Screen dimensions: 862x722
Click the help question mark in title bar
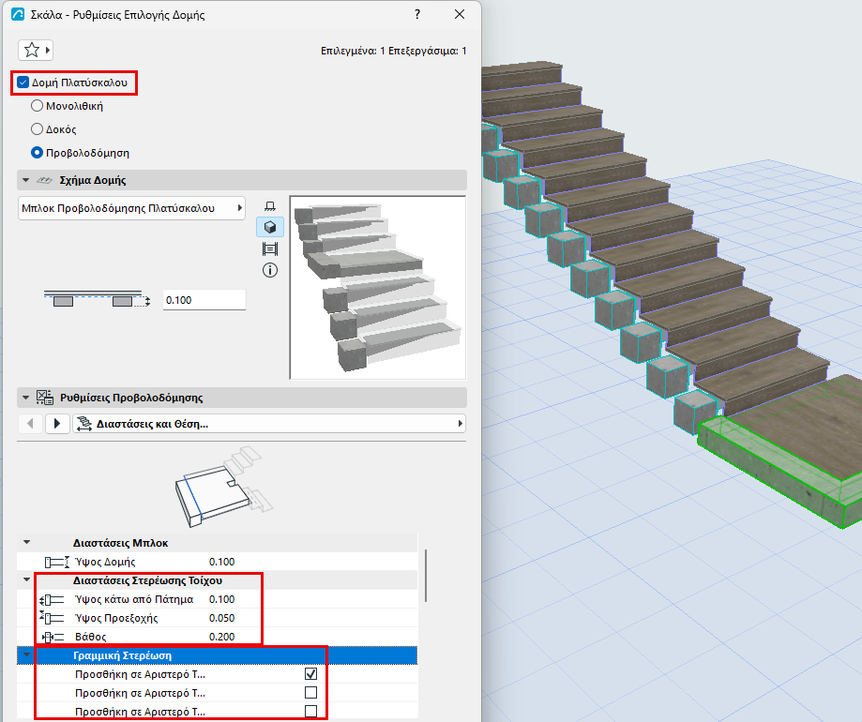coord(417,14)
